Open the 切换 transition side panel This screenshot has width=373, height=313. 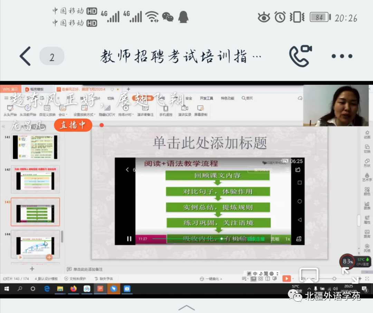[x=367, y=148]
